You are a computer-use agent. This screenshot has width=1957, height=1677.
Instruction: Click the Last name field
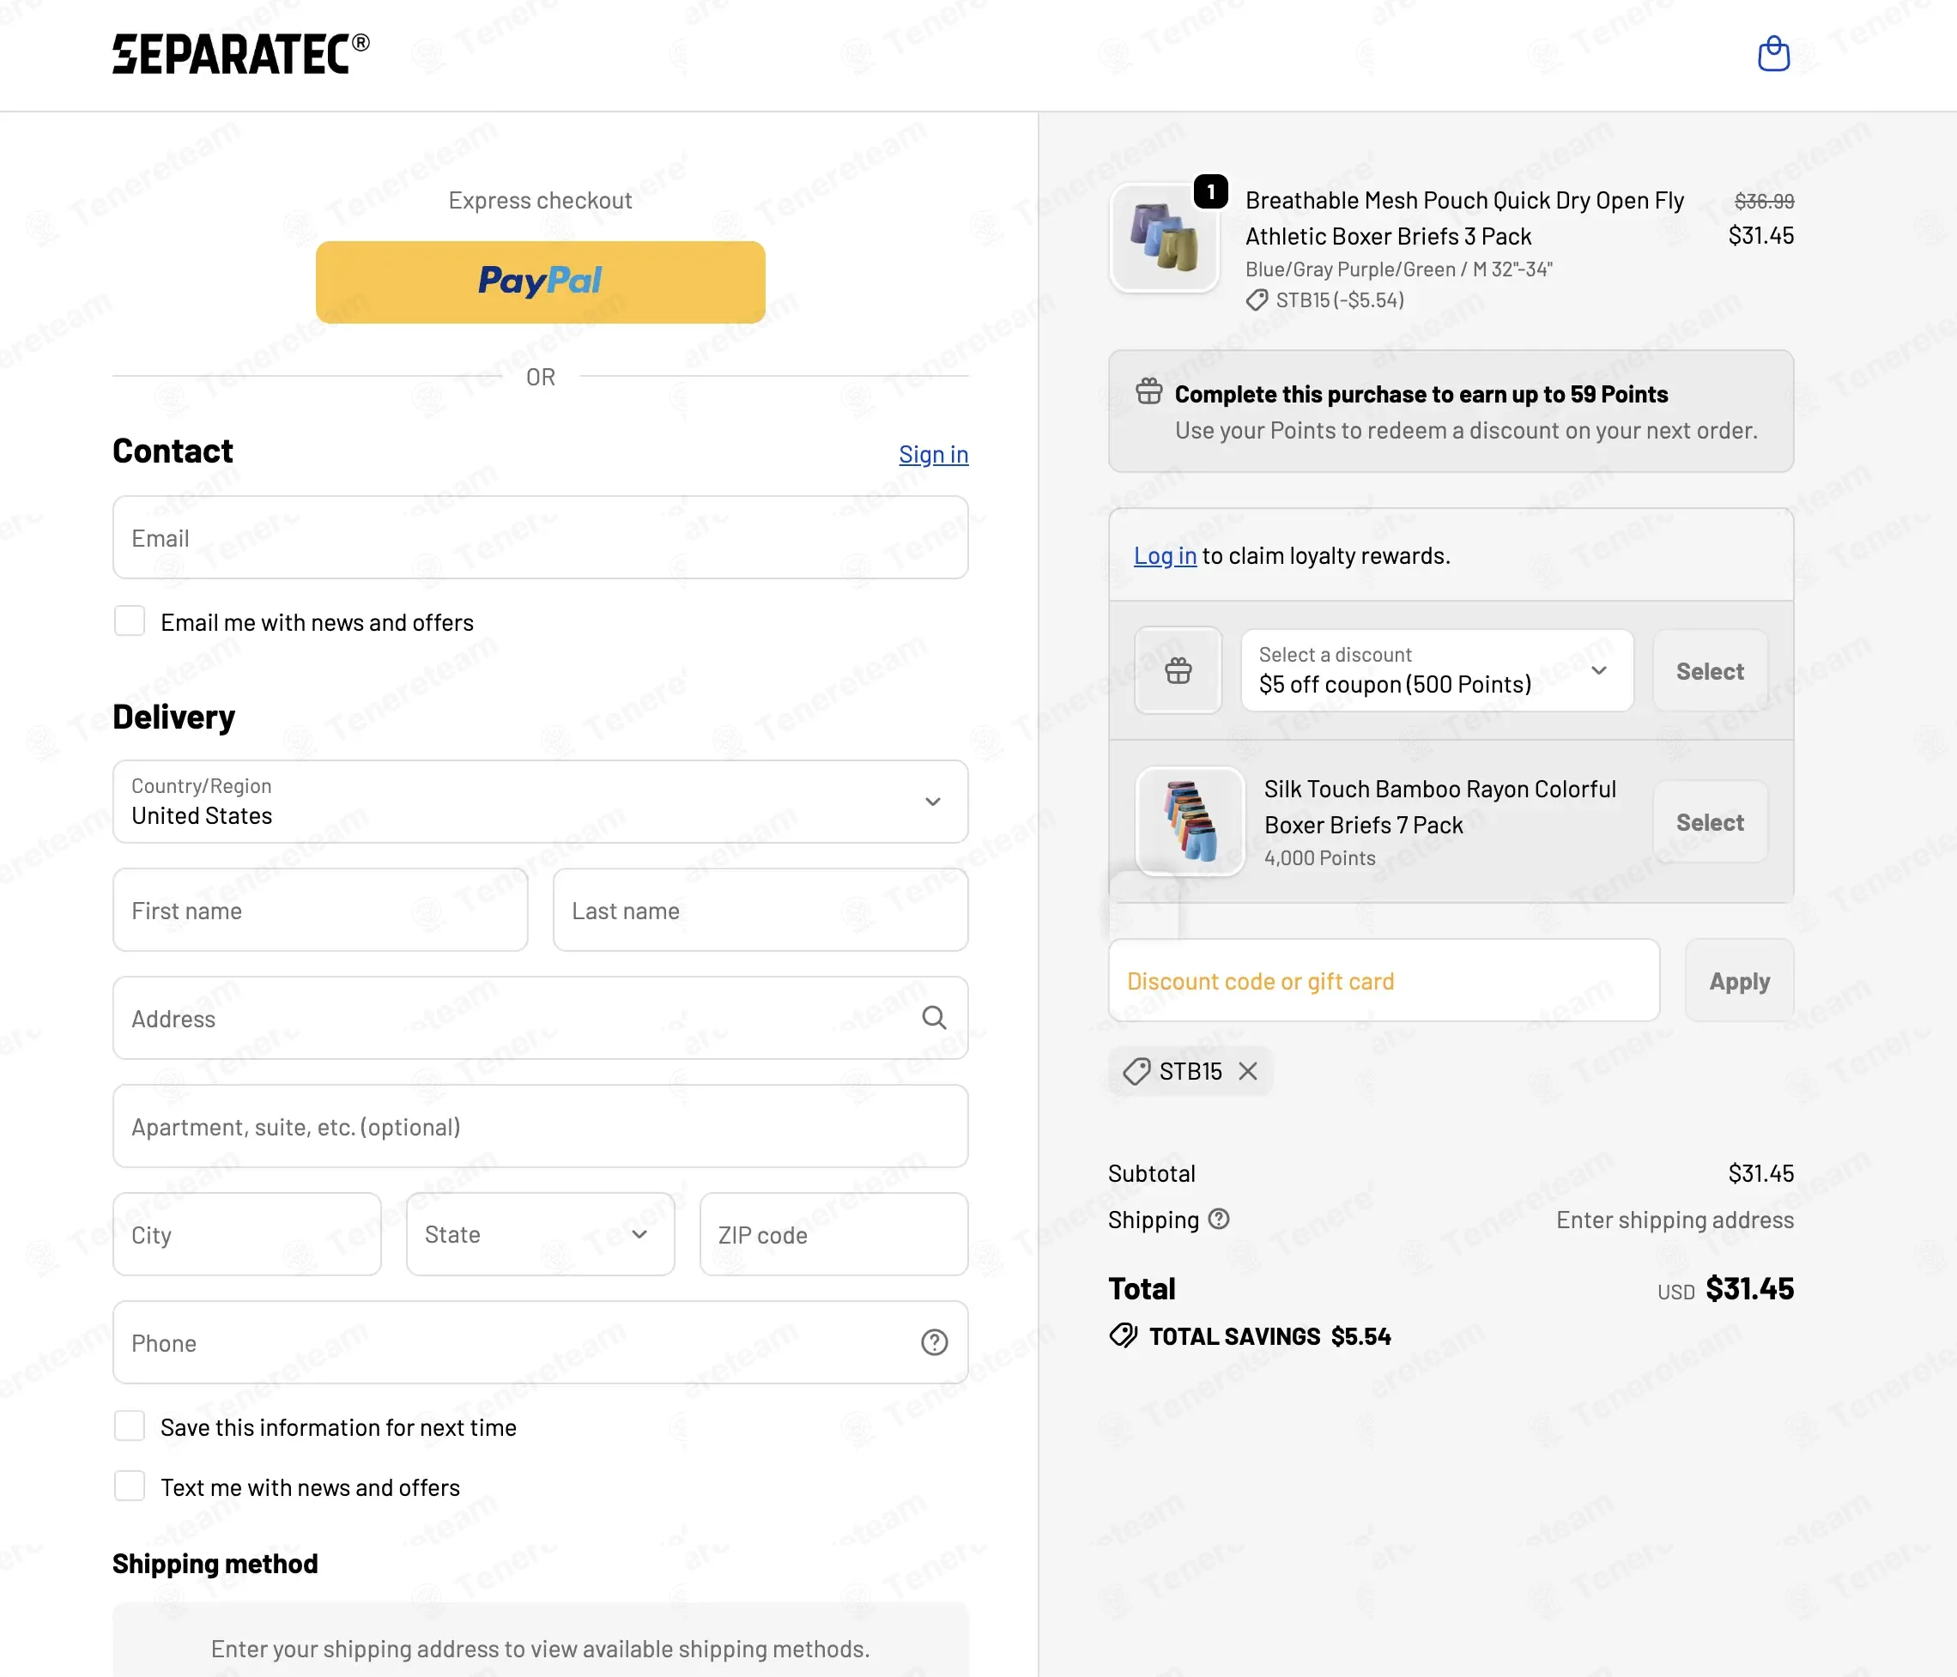(760, 911)
